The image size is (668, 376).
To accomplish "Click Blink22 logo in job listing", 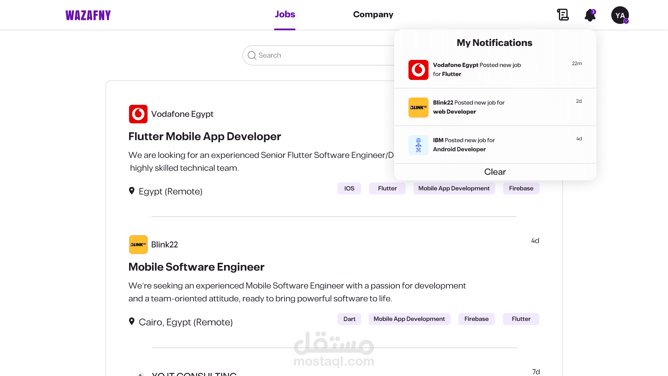I will (x=138, y=245).
